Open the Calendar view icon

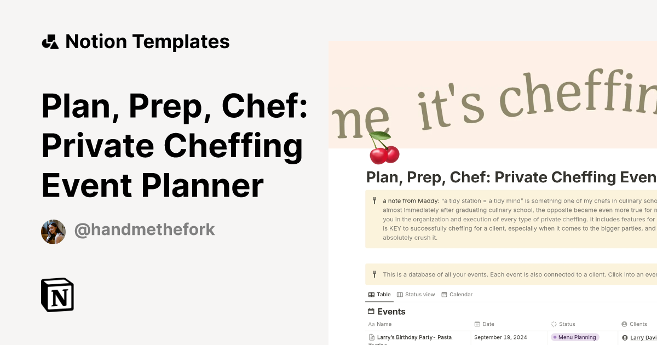tap(443, 294)
